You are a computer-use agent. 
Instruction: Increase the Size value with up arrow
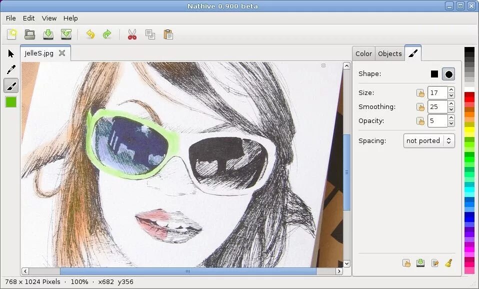(451, 89)
